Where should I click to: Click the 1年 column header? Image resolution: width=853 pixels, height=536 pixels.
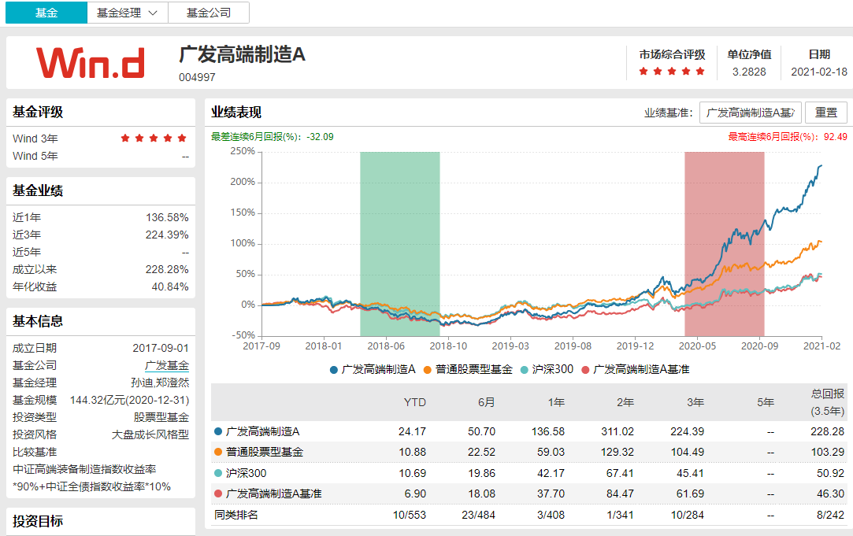(556, 402)
